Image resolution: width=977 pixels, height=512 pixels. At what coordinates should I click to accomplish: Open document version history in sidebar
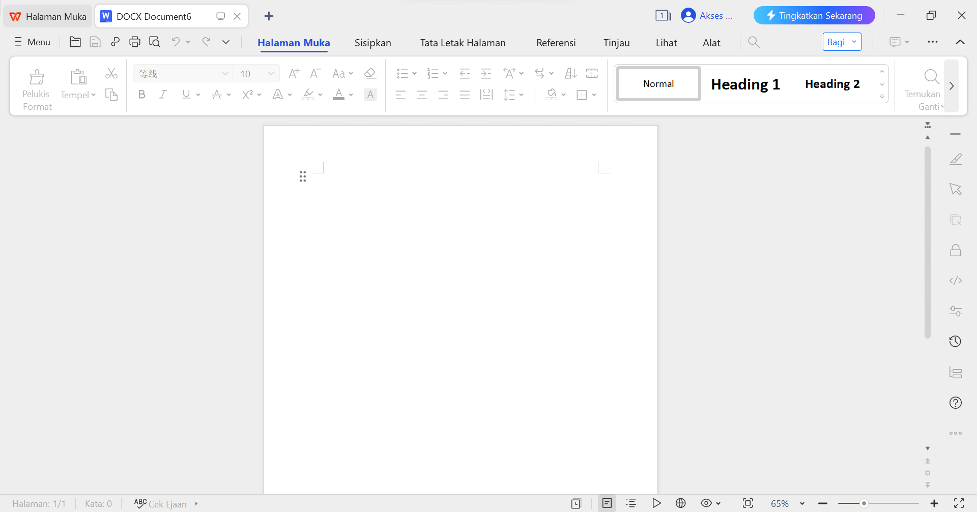pos(956,341)
